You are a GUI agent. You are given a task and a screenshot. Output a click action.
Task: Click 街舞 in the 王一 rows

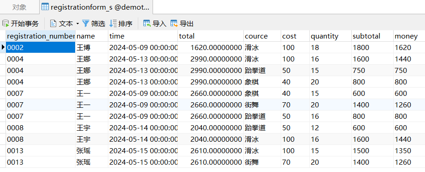(x=262, y=105)
